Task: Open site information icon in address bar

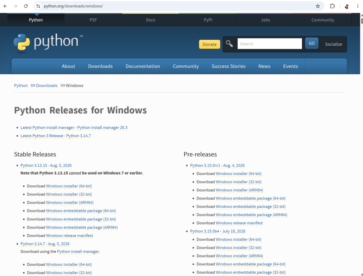Action: [x=38, y=6]
